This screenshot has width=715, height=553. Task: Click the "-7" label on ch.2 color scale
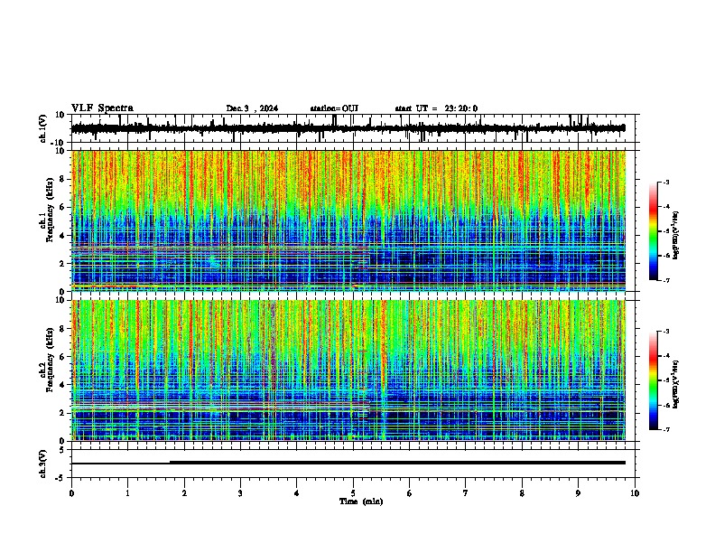pyautogui.click(x=665, y=430)
